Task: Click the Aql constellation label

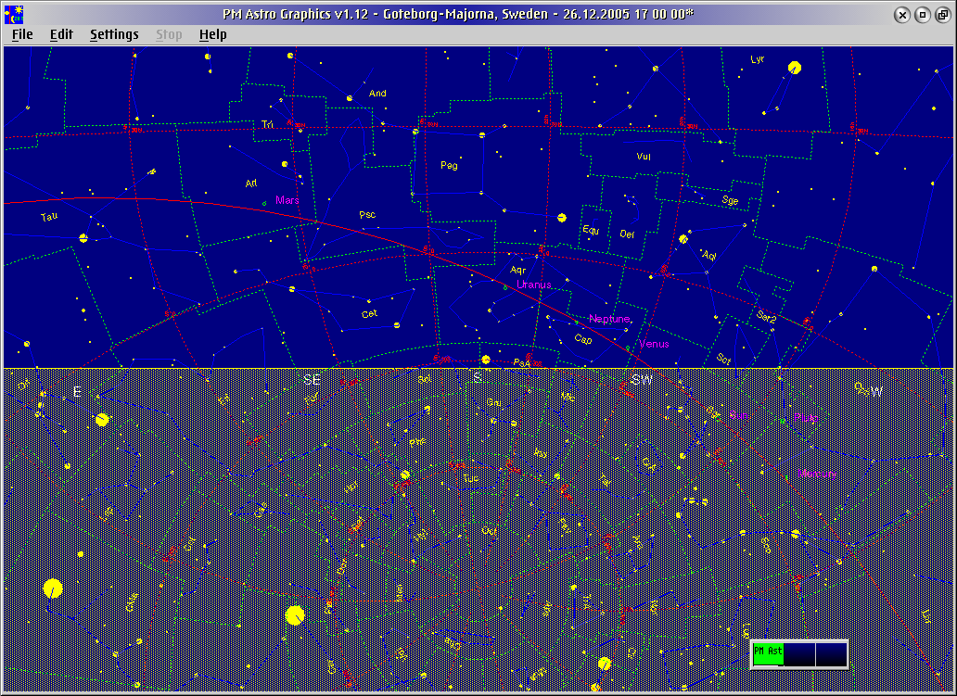Action: [708, 256]
